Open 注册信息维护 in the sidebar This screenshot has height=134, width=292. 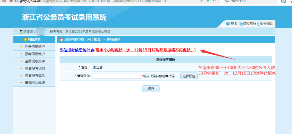pyautogui.click(x=34, y=47)
